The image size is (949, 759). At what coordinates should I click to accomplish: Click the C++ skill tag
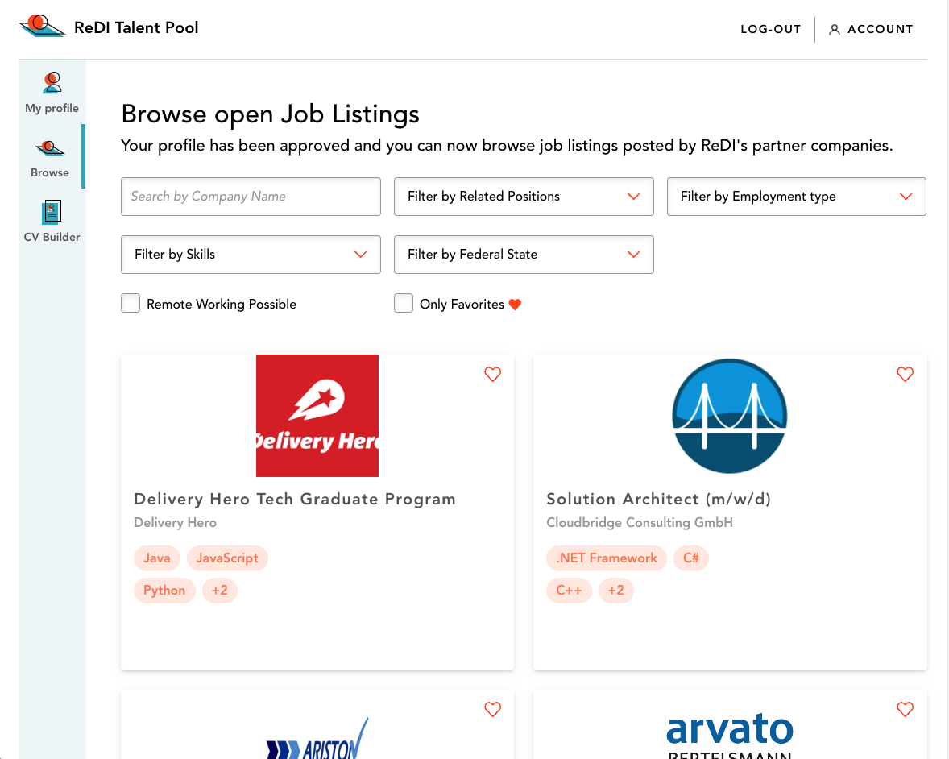pyautogui.click(x=569, y=590)
